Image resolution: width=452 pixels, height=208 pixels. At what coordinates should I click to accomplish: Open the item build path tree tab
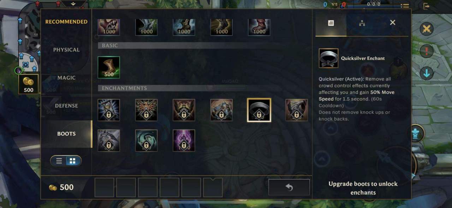click(362, 23)
